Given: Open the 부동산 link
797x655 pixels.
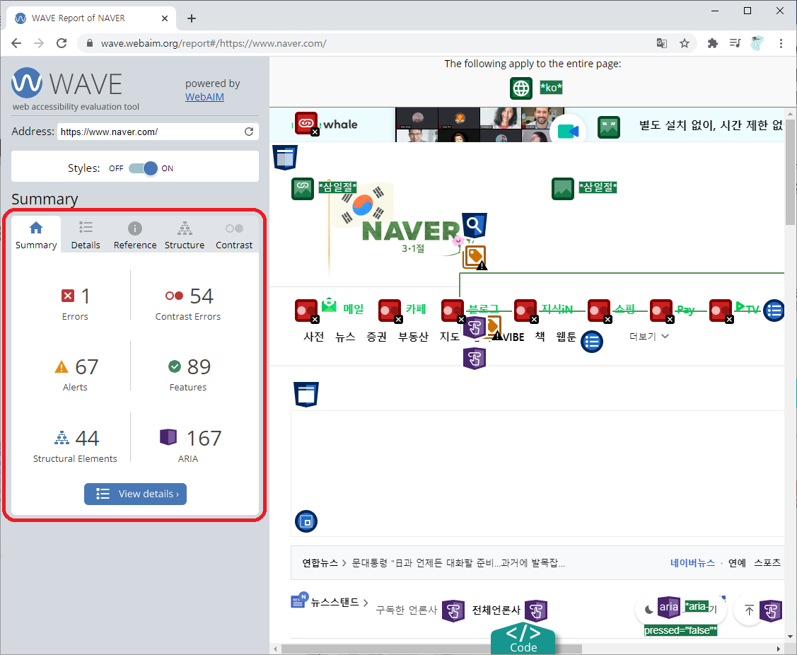Looking at the screenshot, I should tap(413, 337).
